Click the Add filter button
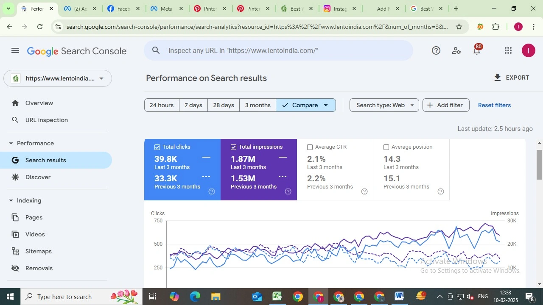The height and width of the screenshot is (305, 543). [446, 105]
